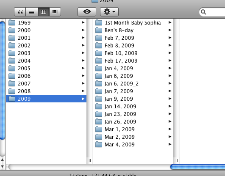Click the sidebar scroll up arrow
This screenshot has width=225, height=176.
pyautogui.click(x=2, y=159)
